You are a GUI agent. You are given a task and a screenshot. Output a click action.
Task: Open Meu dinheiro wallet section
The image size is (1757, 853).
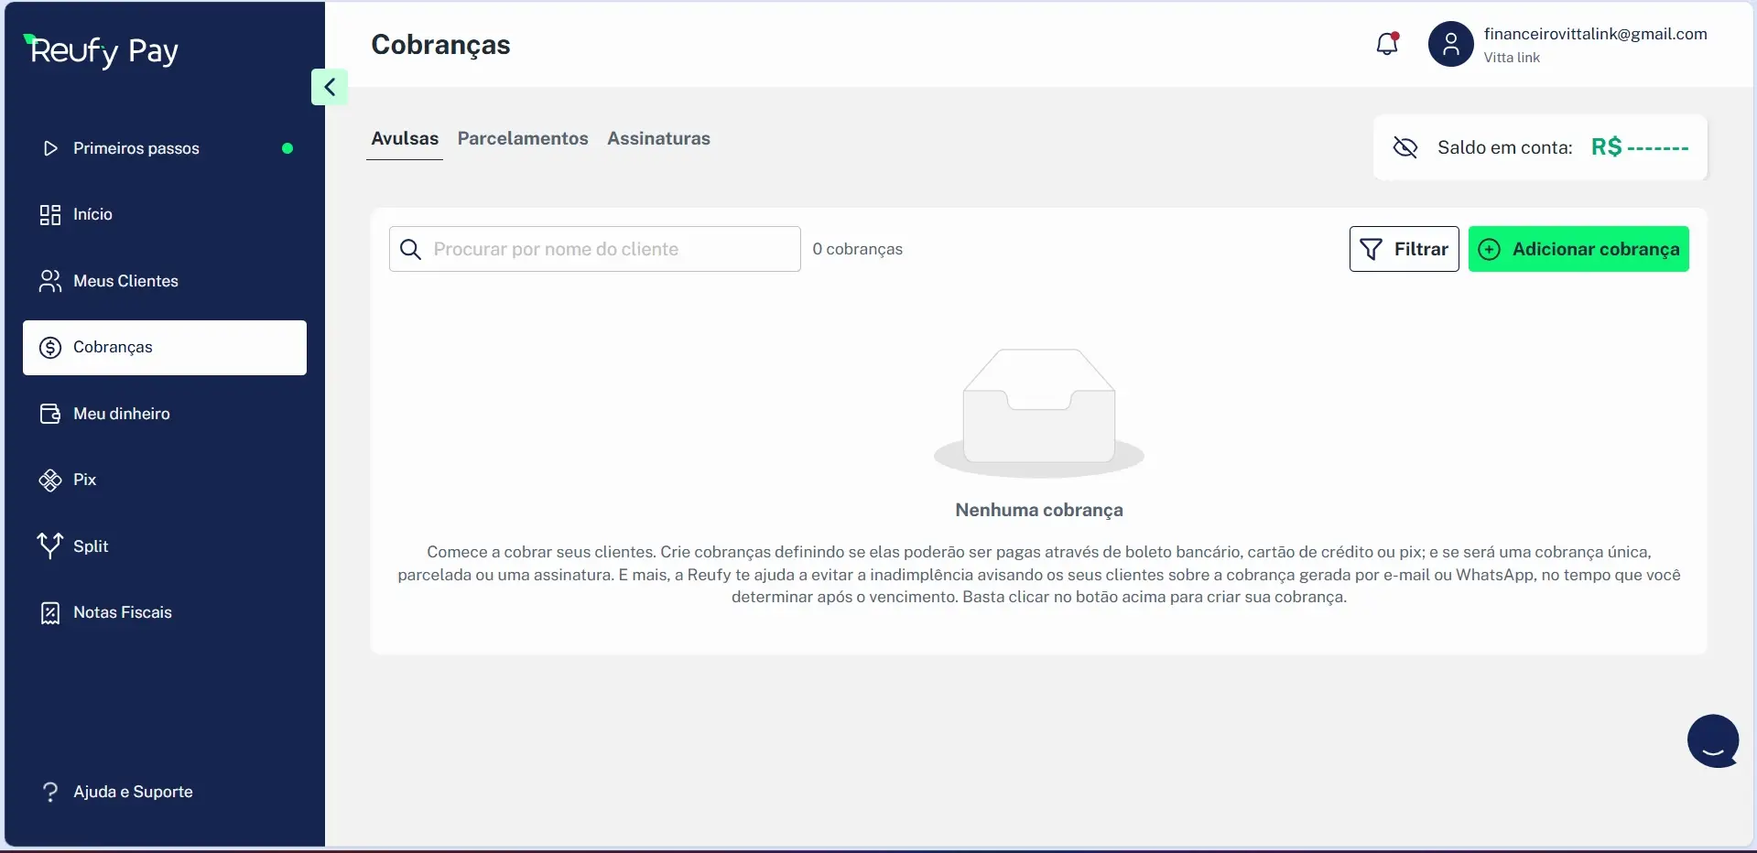[121, 414]
